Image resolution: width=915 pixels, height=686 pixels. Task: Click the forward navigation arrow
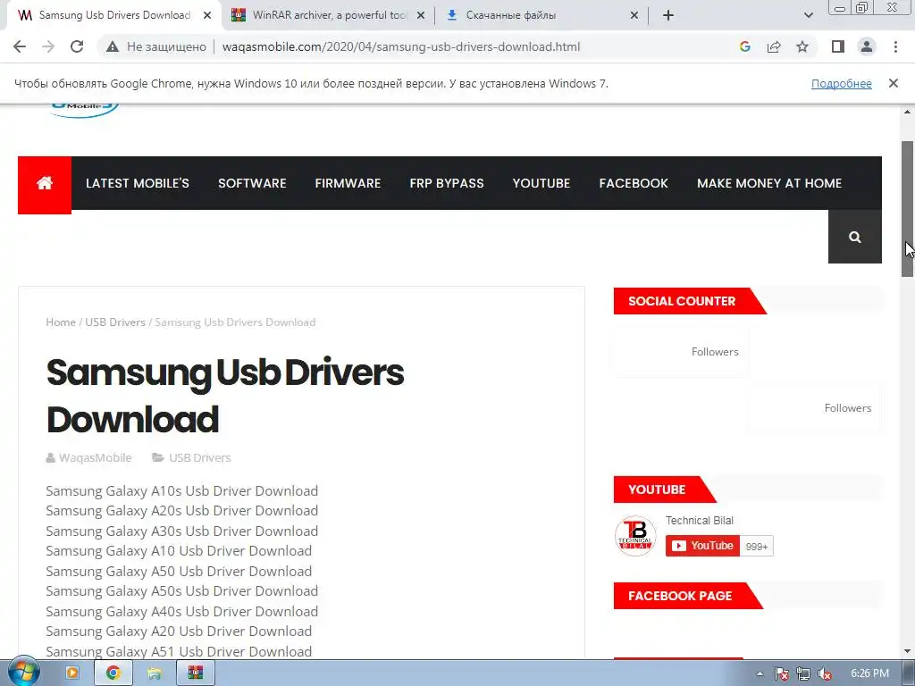click(48, 46)
